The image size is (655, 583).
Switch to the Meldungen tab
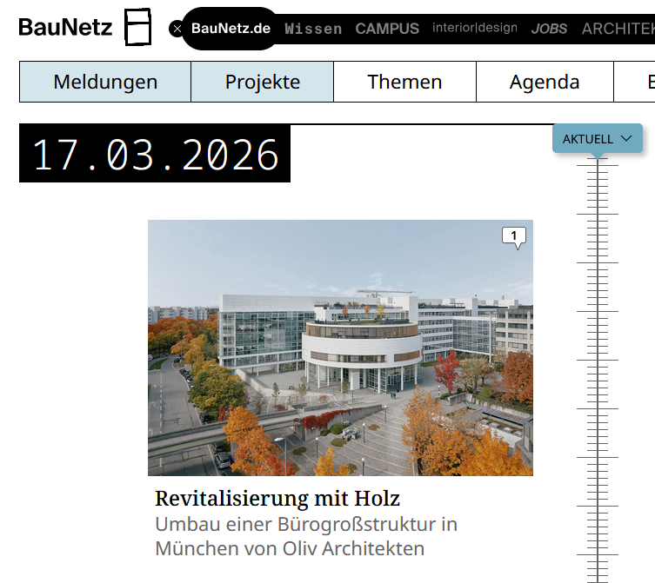(105, 82)
